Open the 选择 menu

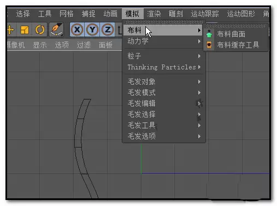[x=23, y=14]
